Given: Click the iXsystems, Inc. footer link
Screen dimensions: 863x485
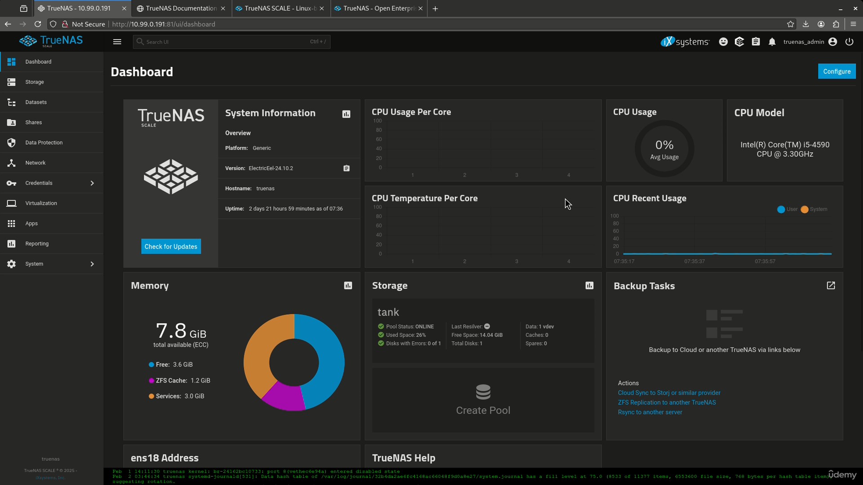Looking at the screenshot, I should coord(50,478).
